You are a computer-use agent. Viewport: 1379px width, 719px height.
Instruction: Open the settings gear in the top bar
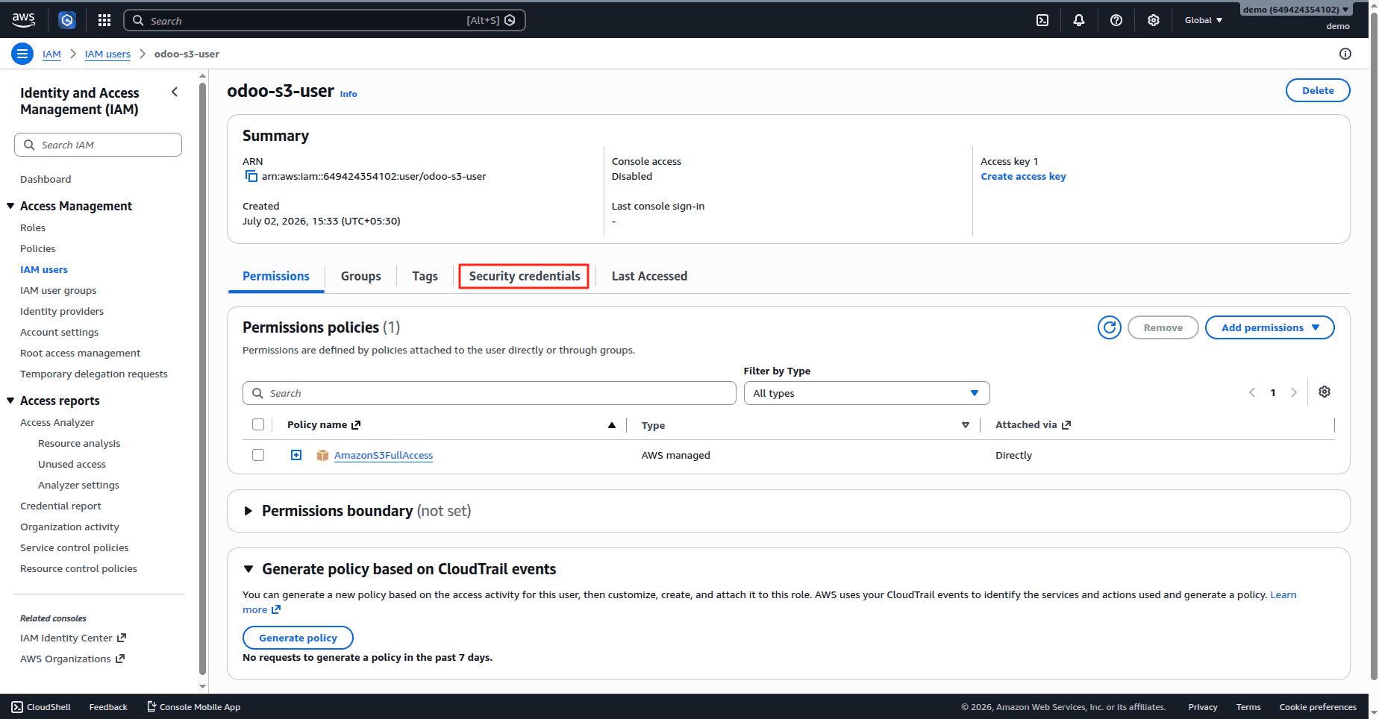[1154, 20]
